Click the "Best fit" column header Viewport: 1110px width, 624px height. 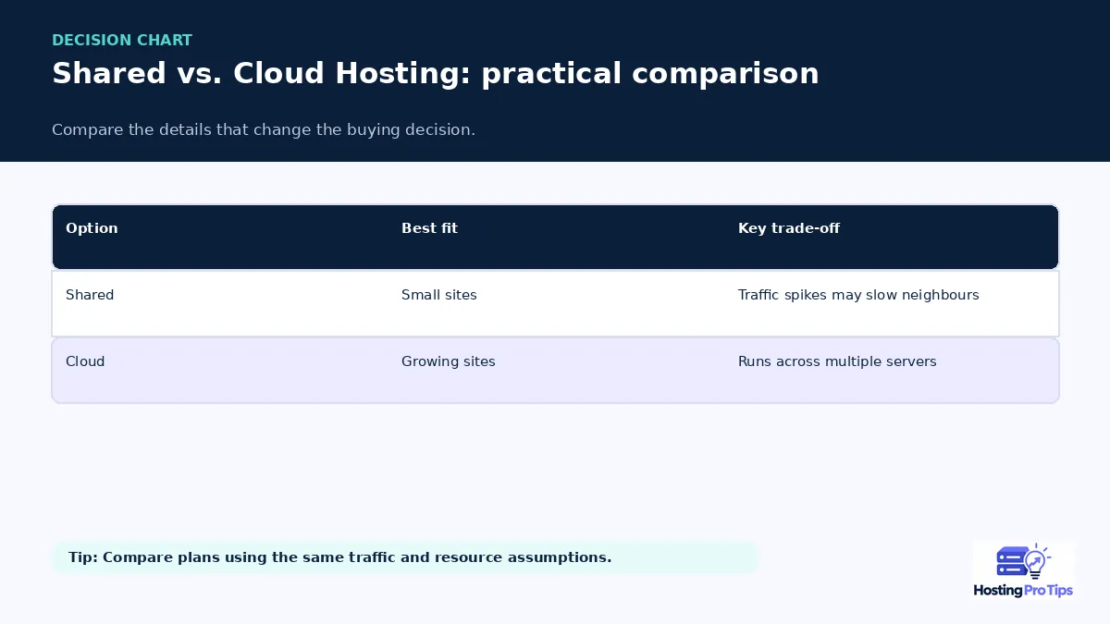click(429, 228)
